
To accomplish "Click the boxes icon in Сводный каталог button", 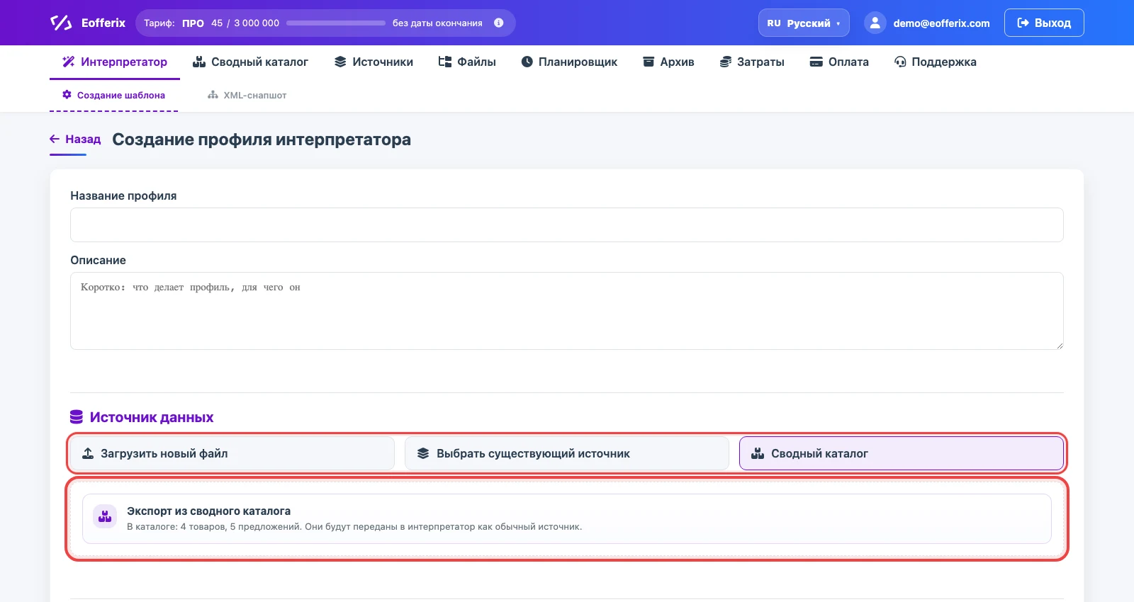I will (758, 453).
